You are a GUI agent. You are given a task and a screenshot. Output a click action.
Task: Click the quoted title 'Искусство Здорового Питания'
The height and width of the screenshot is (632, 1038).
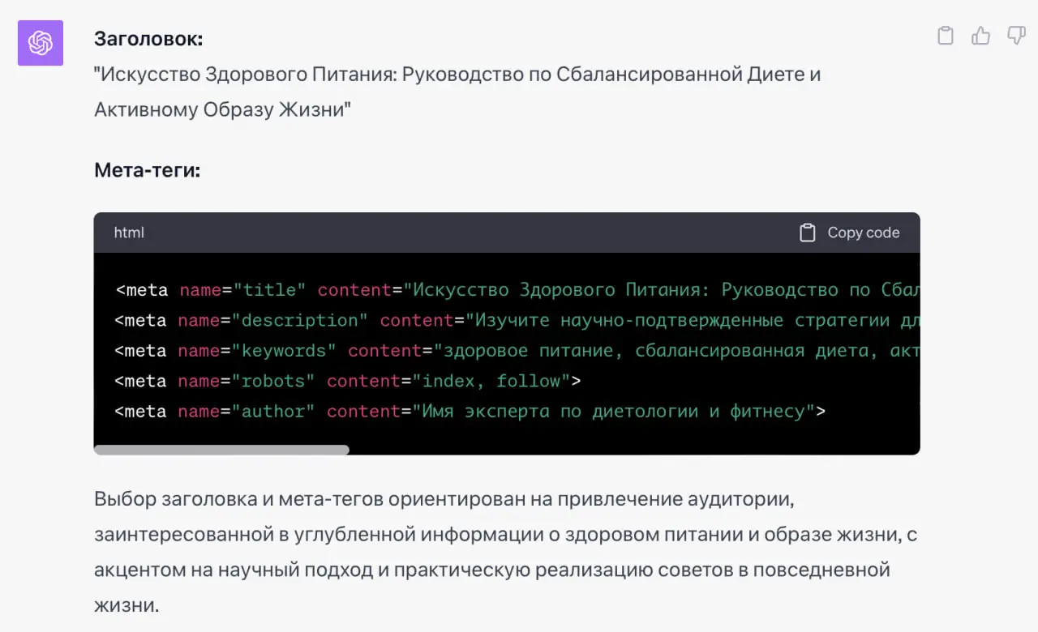tap(457, 92)
